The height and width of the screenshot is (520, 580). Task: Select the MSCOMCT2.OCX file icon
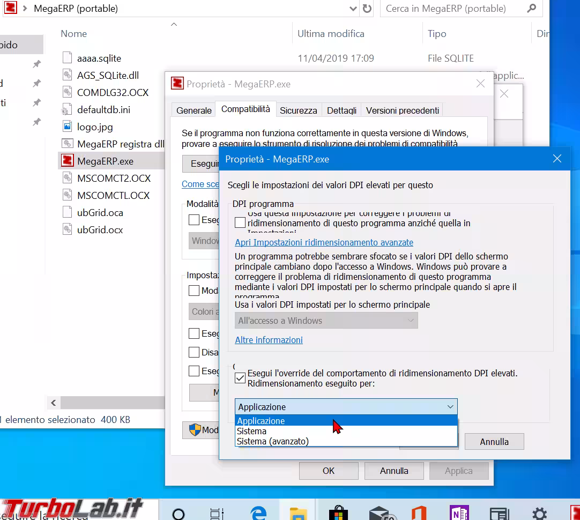pos(68,178)
